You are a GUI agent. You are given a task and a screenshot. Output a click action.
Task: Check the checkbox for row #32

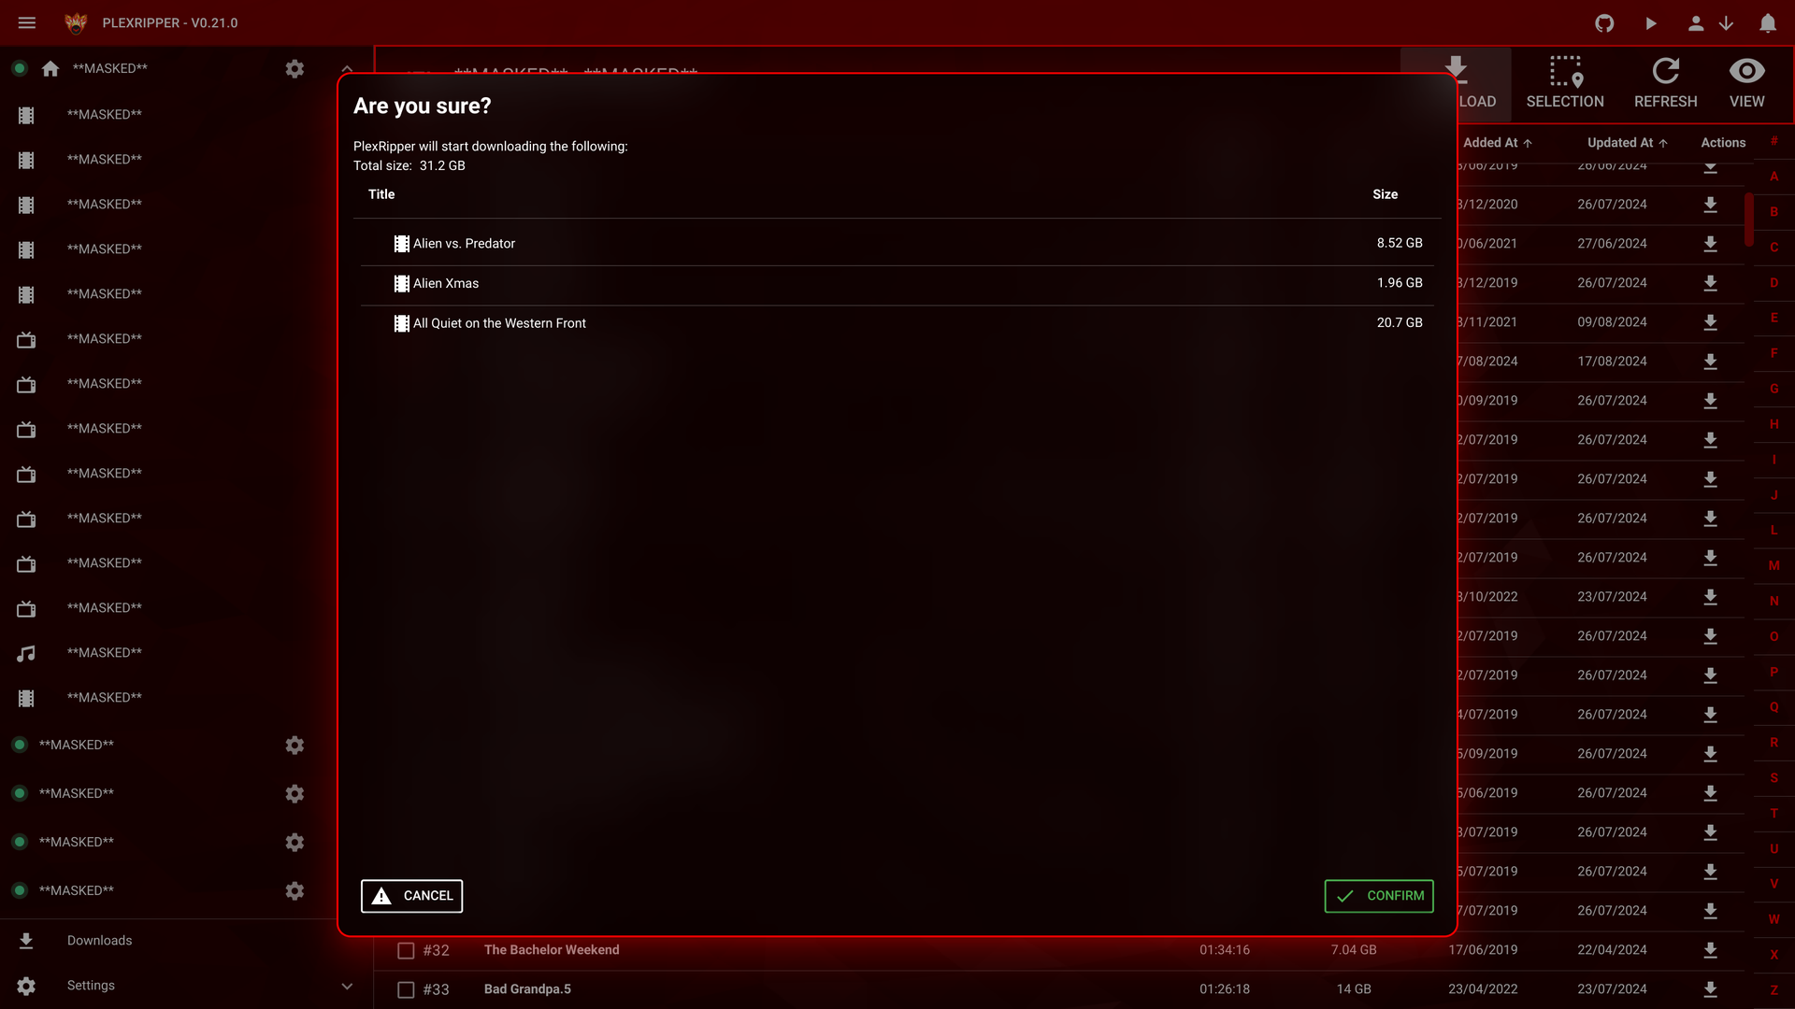pyautogui.click(x=406, y=950)
